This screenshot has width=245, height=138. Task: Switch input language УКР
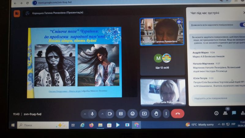click(x=233, y=124)
